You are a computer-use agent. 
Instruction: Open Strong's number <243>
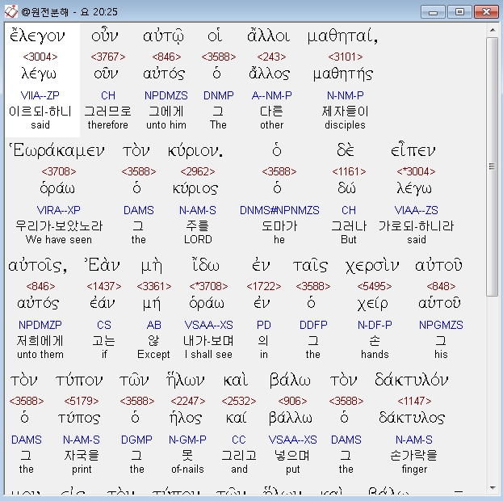click(271, 57)
